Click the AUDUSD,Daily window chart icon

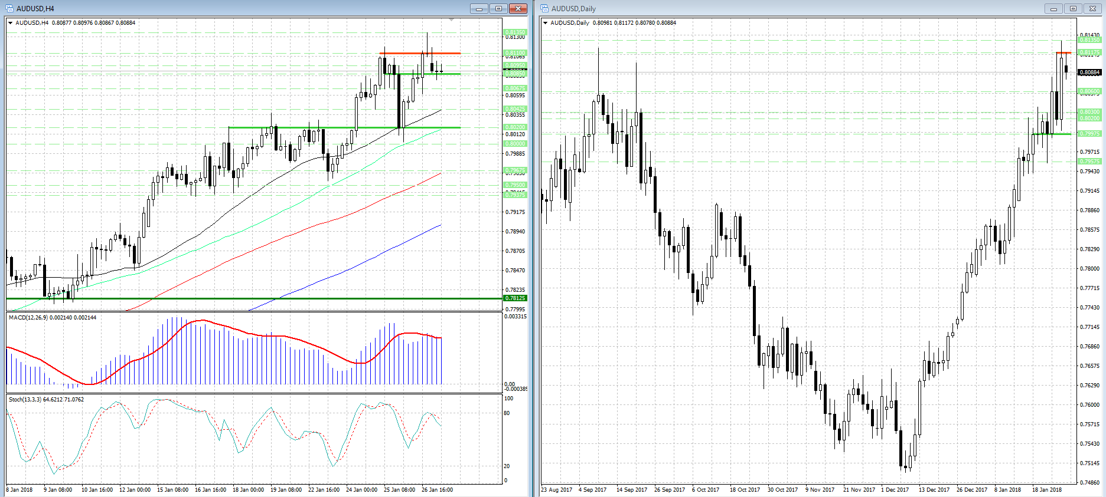coord(544,8)
